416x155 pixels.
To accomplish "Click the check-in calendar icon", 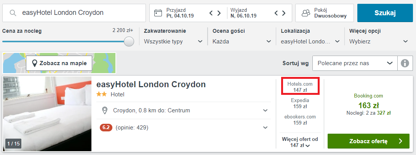I will (158, 13).
